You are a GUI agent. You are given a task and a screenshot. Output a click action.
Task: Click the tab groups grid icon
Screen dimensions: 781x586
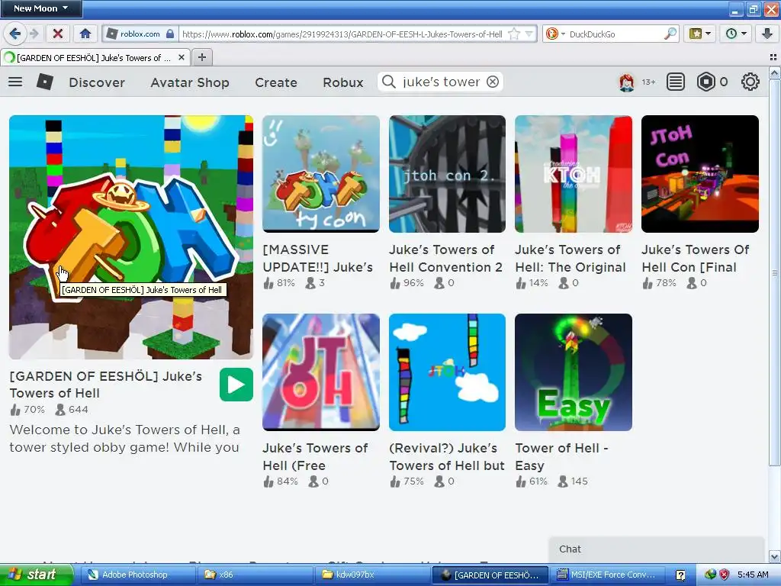pyautogui.click(x=773, y=57)
